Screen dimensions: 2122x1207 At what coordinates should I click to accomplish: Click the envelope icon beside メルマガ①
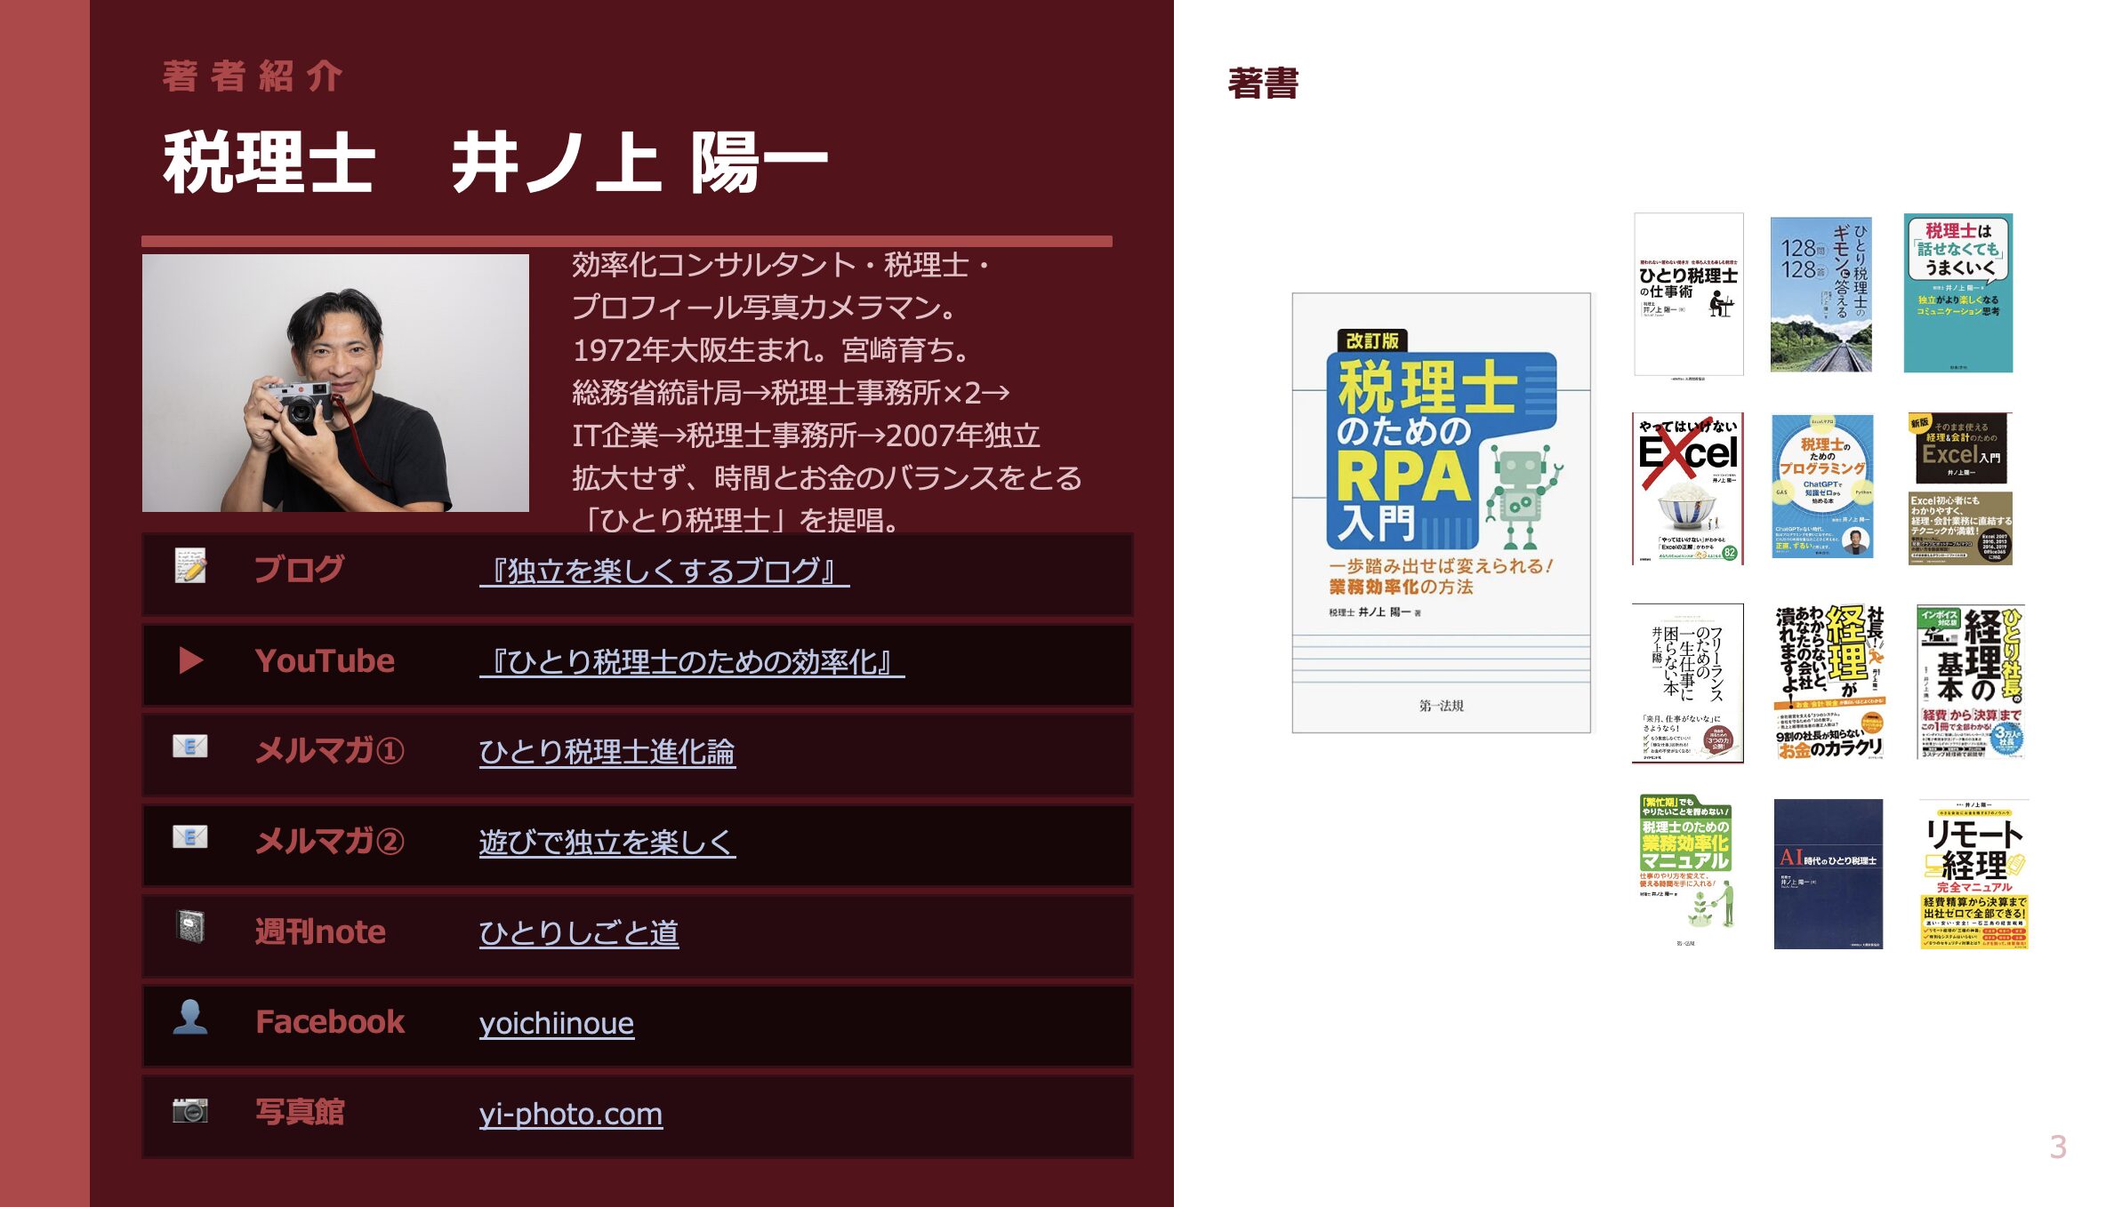point(190,747)
